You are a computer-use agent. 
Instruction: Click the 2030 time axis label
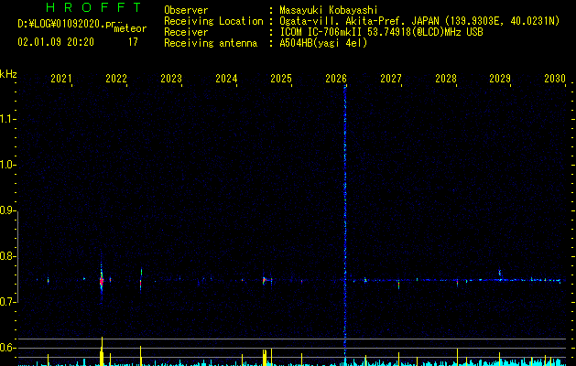click(x=555, y=79)
